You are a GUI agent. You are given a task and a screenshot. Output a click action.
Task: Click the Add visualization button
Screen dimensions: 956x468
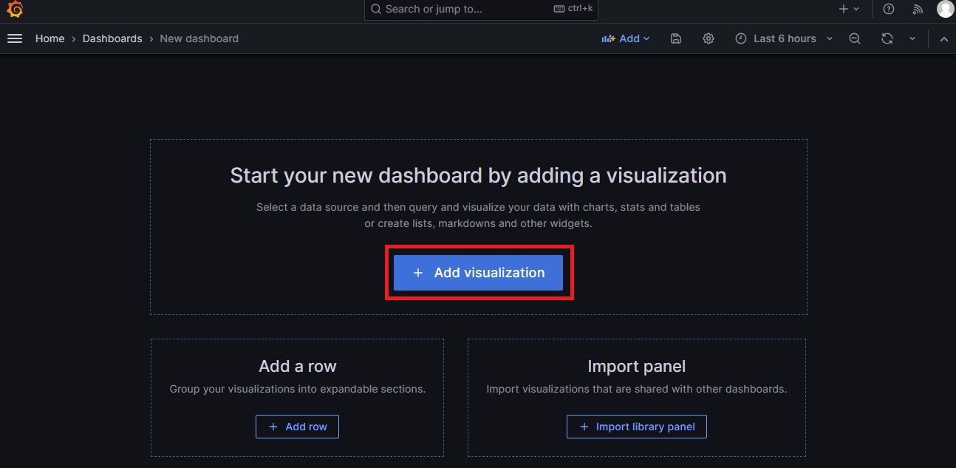pyautogui.click(x=479, y=272)
